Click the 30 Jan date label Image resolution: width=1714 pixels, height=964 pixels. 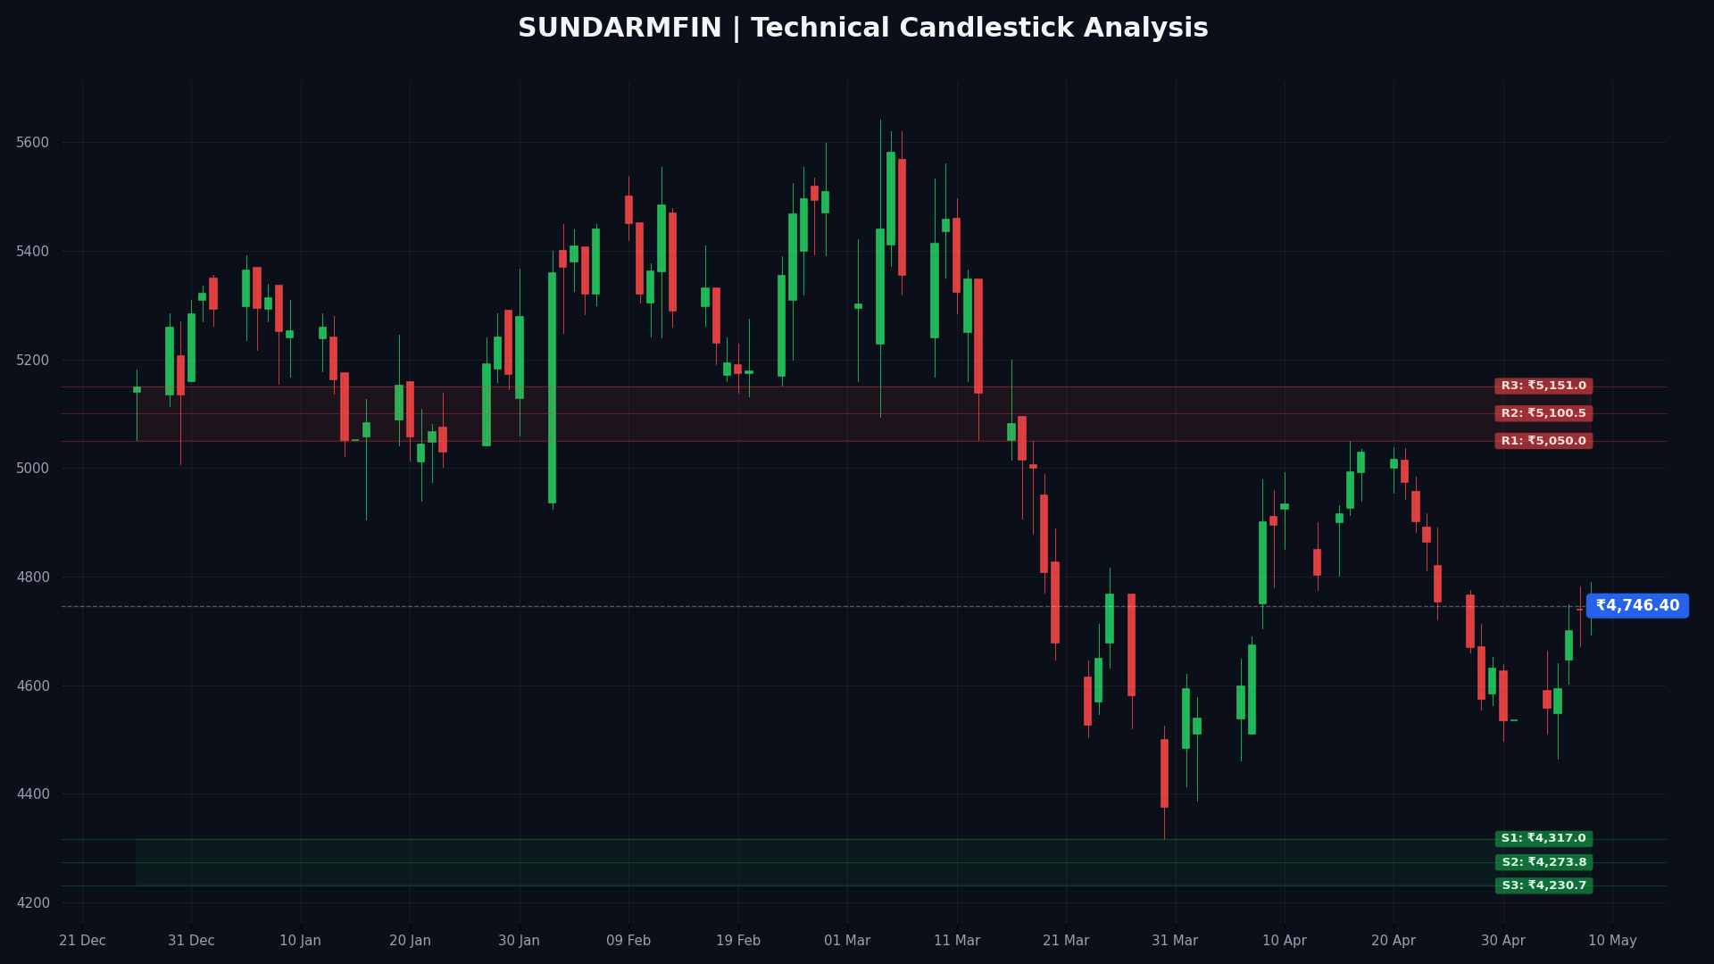[520, 941]
